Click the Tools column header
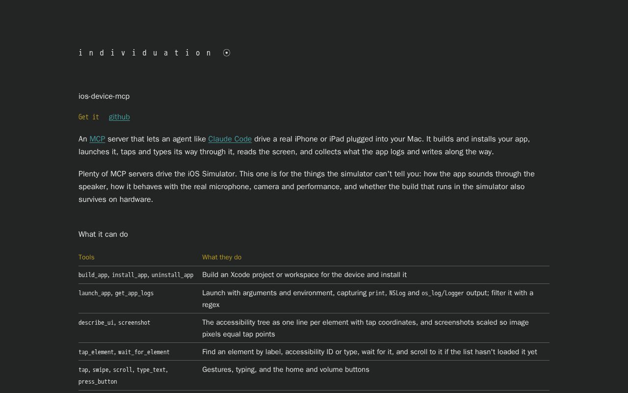This screenshot has height=393, width=628. [86, 257]
